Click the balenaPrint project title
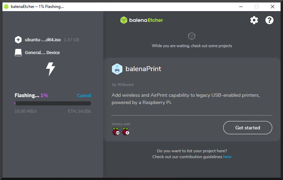Screen dimensions: 283x180 pos(143,69)
